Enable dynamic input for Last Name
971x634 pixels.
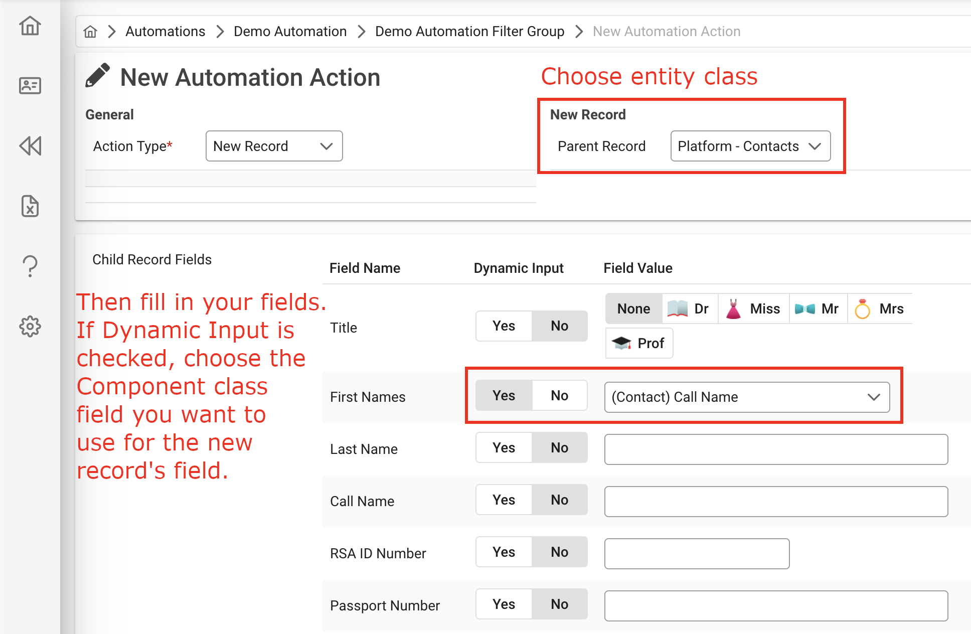(504, 447)
